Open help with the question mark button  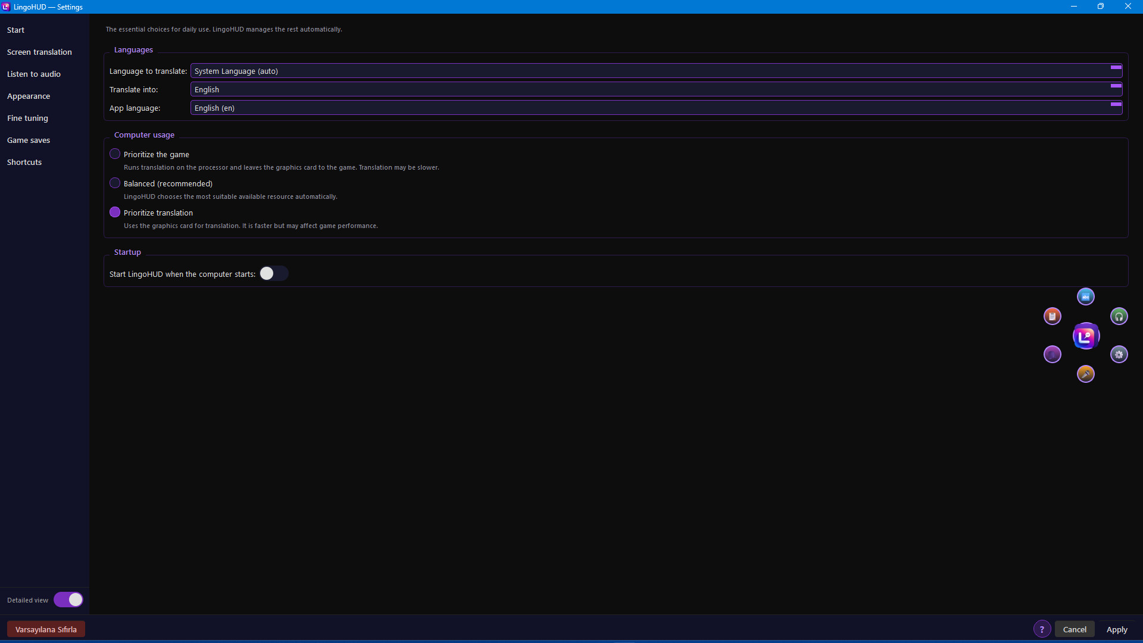tap(1042, 629)
